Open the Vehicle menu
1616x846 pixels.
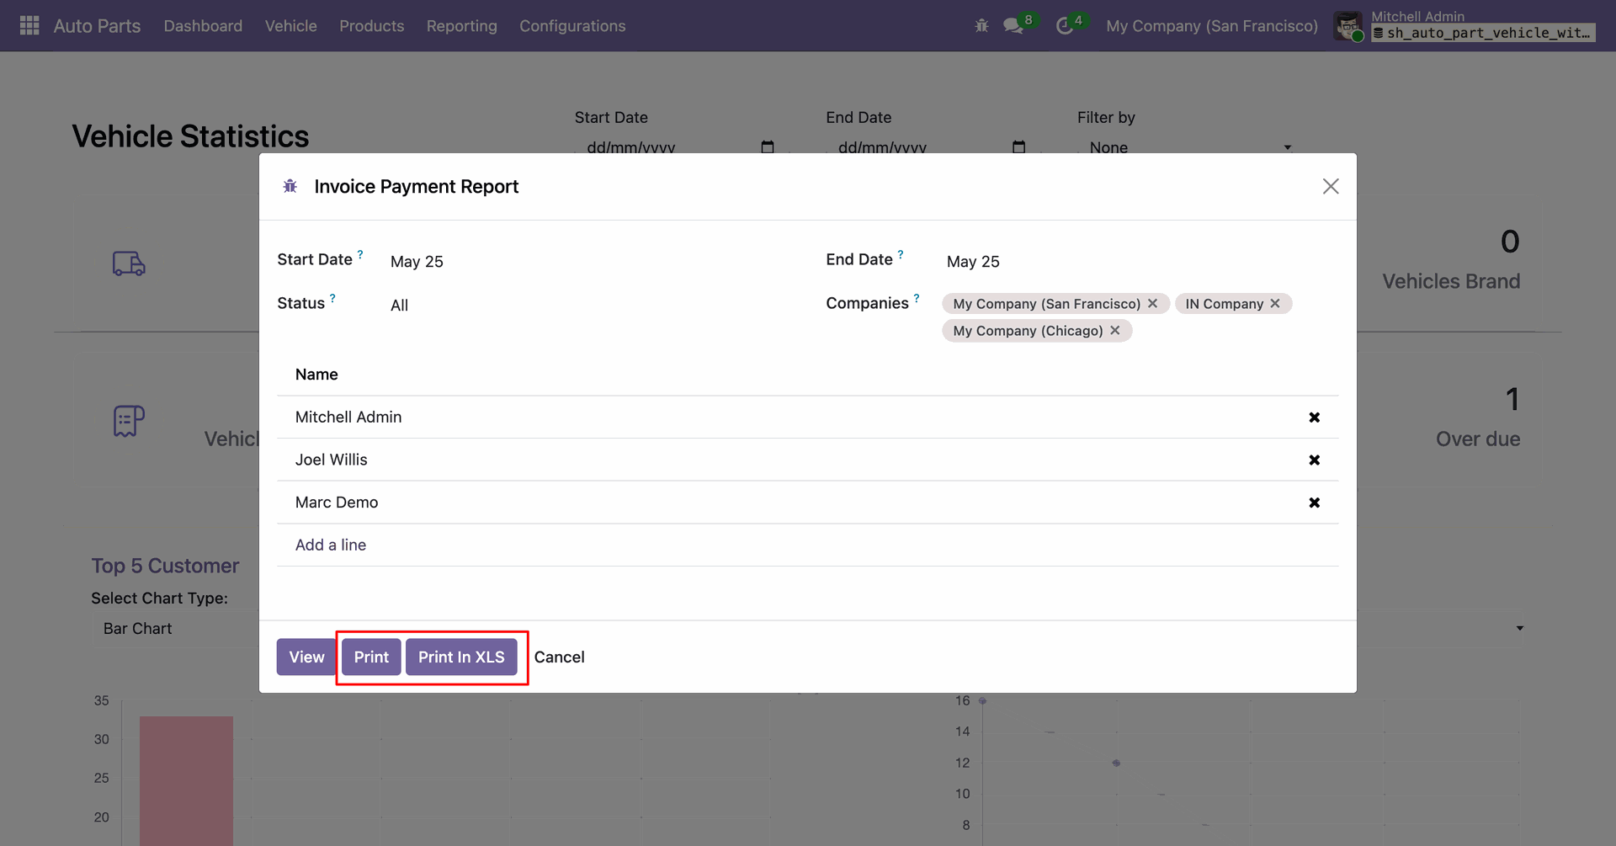(291, 26)
